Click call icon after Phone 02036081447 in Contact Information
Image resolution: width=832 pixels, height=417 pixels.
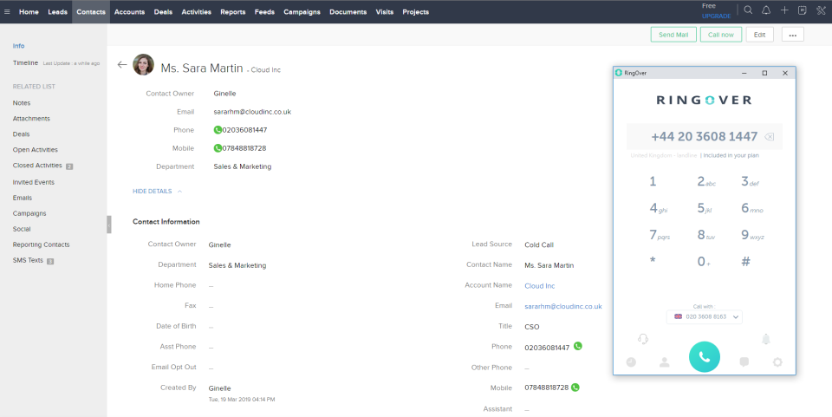[578, 346]
